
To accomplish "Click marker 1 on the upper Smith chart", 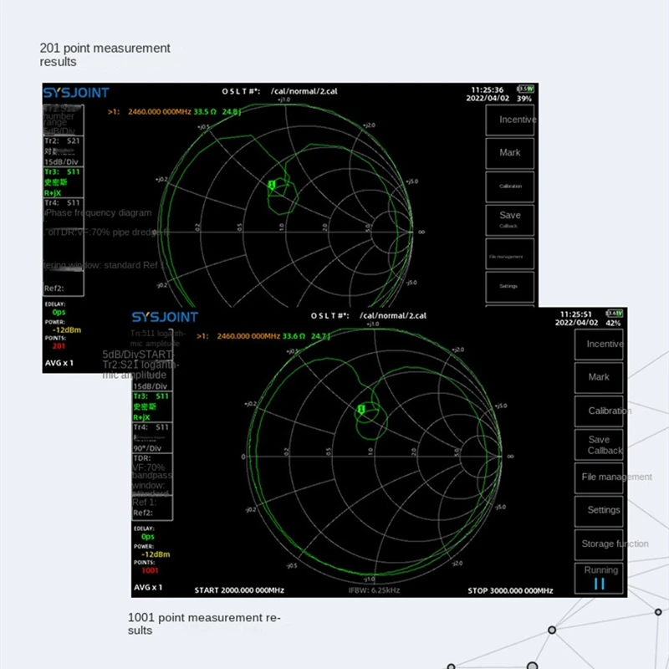I will point(272,185).
